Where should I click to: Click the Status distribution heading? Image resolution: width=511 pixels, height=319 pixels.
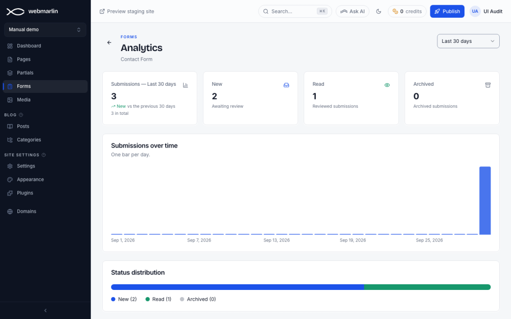(x=138, y=273)
